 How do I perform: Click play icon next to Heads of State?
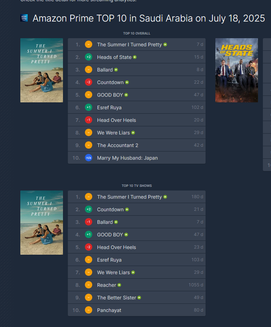click(135, 57)
